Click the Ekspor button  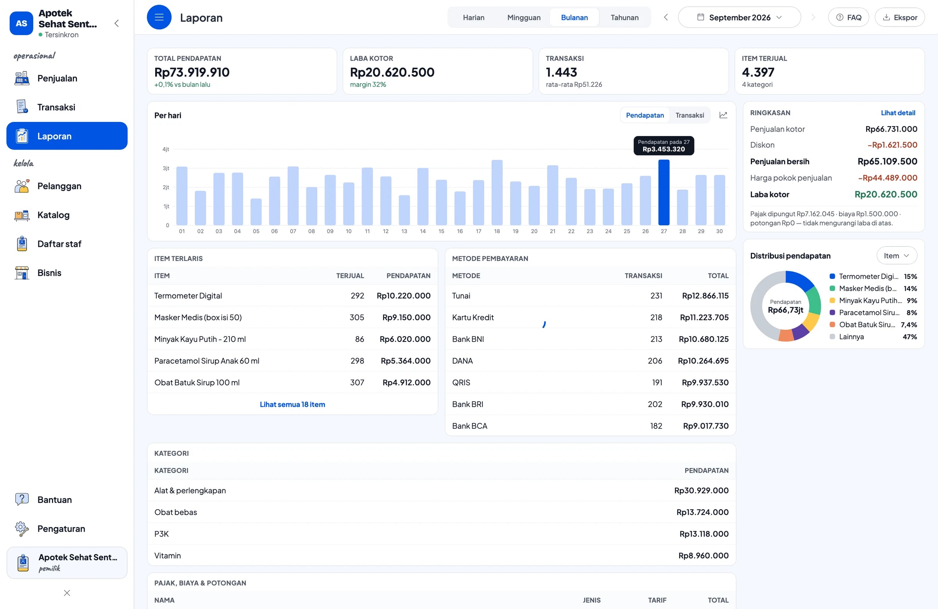click(x=900, y=17)
